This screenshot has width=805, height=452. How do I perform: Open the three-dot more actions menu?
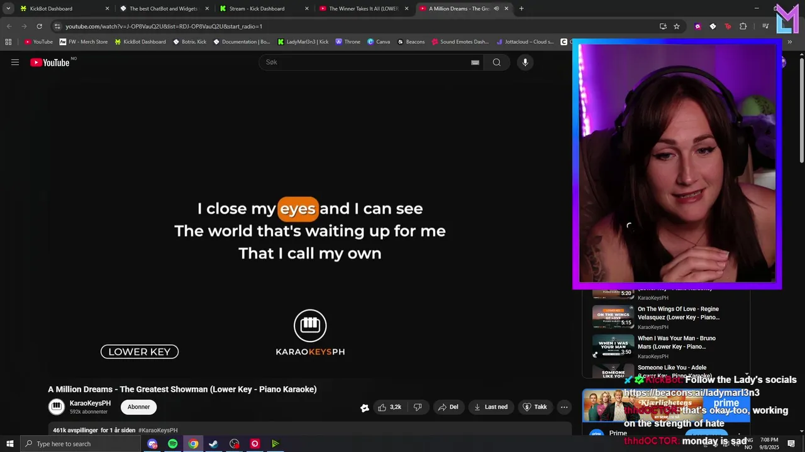pos(564,407)
